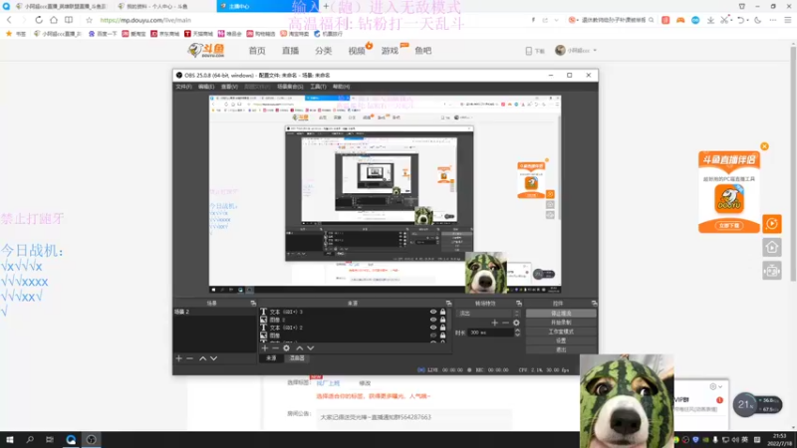Toggle visibility of 文本 (GDI+) 3 source
Image resolution: width=797 pixels, height=448 pixels.
(433, 312)
